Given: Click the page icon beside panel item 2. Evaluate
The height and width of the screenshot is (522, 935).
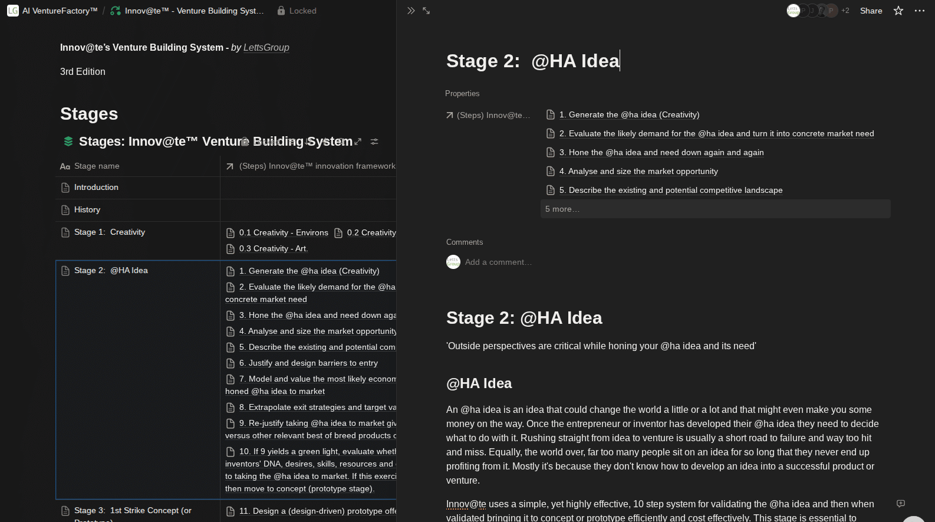Looking at the screenshot, I should click(x=551, y=134).
